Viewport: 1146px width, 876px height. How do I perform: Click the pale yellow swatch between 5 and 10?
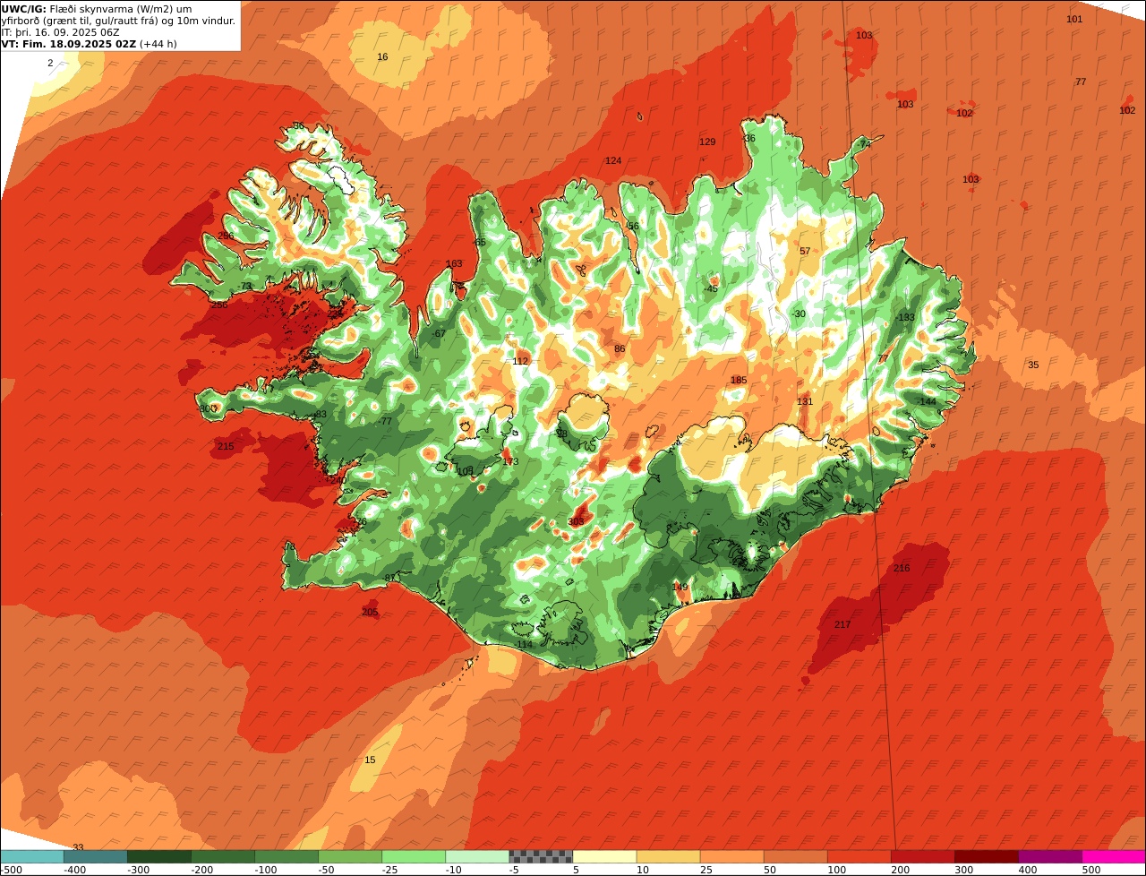coord(603,857)
